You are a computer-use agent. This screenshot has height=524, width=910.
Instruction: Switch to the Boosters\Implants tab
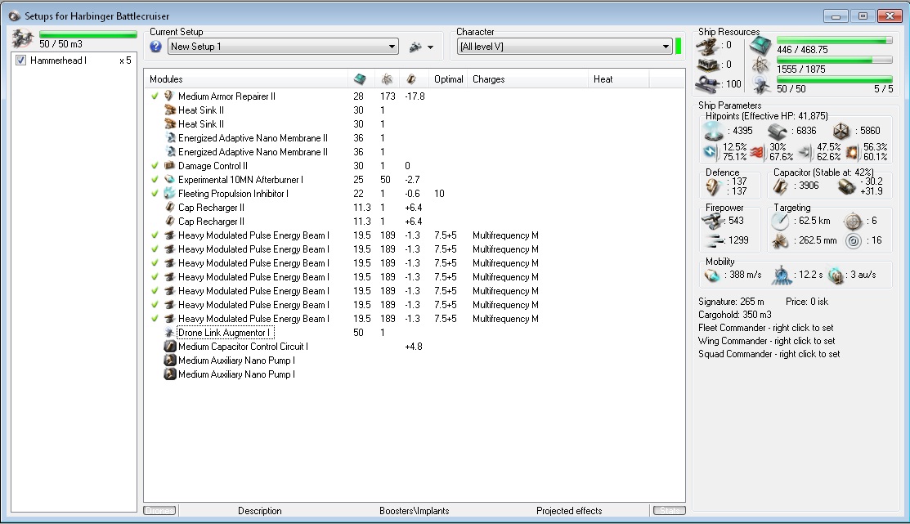point(414,511)
